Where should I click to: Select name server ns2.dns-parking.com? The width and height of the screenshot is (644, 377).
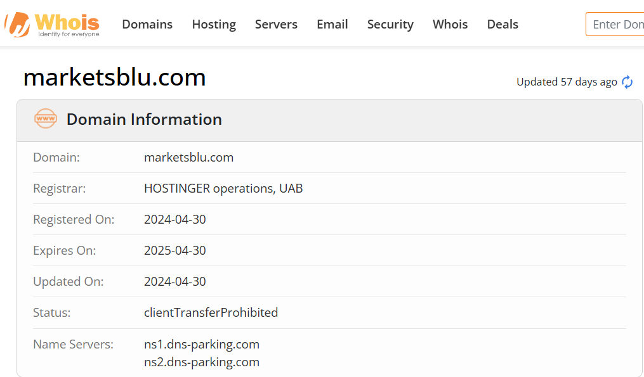point(202,362)
